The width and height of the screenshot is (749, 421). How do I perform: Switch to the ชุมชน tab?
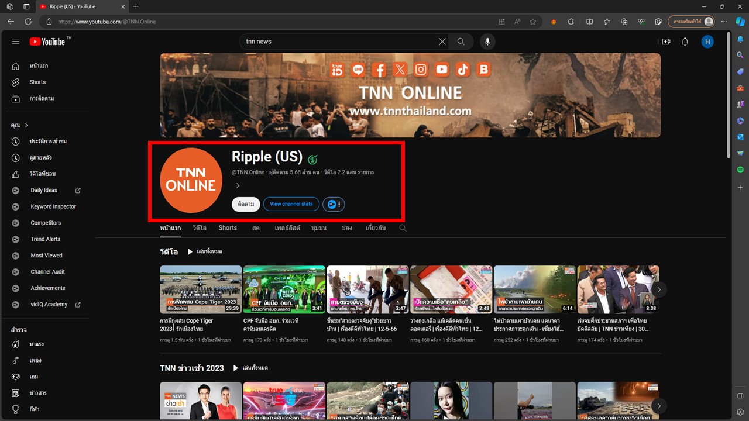pyautogui.click(x=319, y=228)
